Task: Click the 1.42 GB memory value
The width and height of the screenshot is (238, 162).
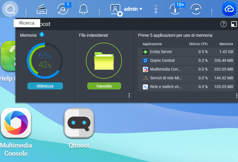Action: 226,52
